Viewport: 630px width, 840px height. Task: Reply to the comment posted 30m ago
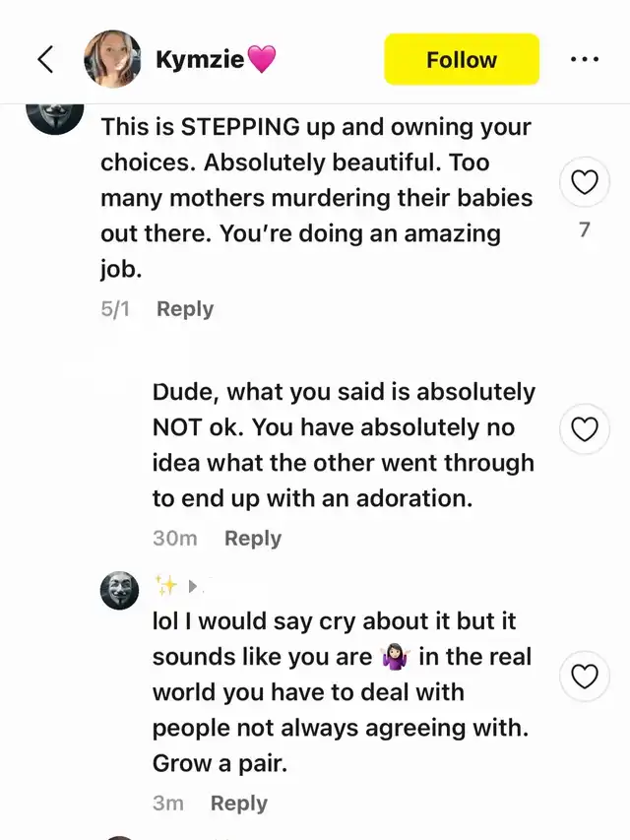253,538
